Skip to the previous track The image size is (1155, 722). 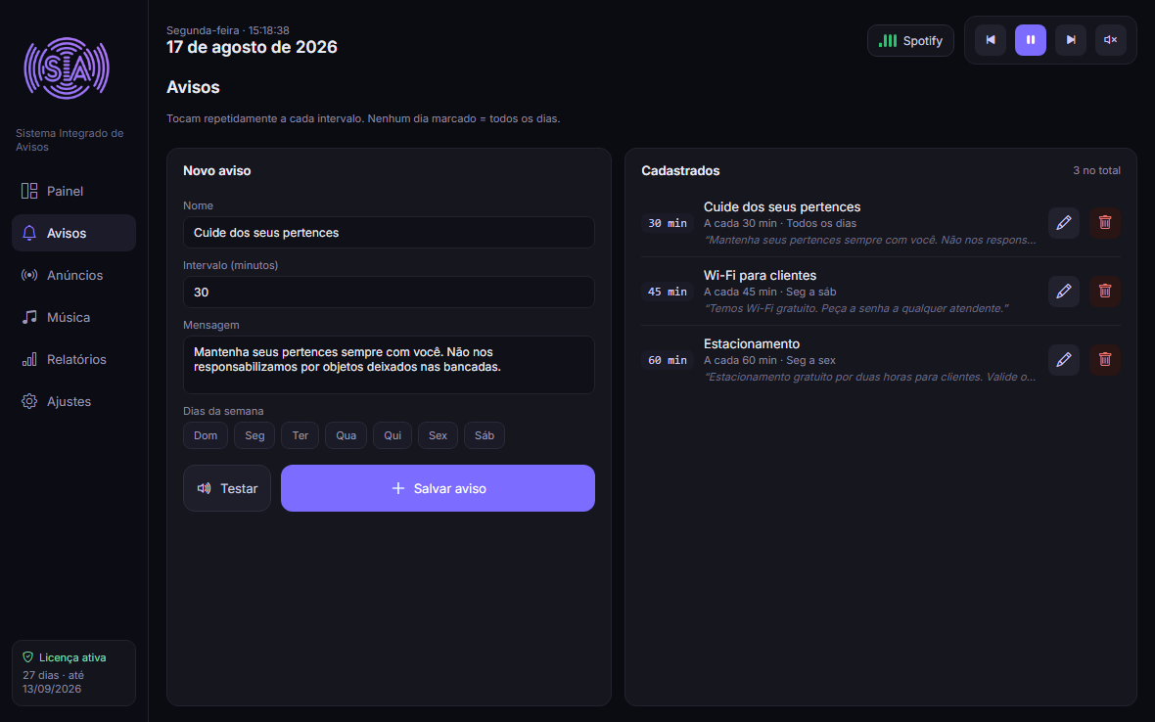[x=991, y=40]
